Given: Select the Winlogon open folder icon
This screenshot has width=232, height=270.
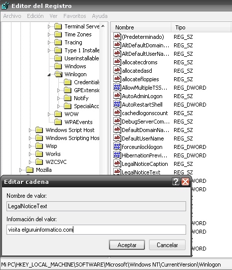Looking at the screenshot, I should [x=58, y=74].
